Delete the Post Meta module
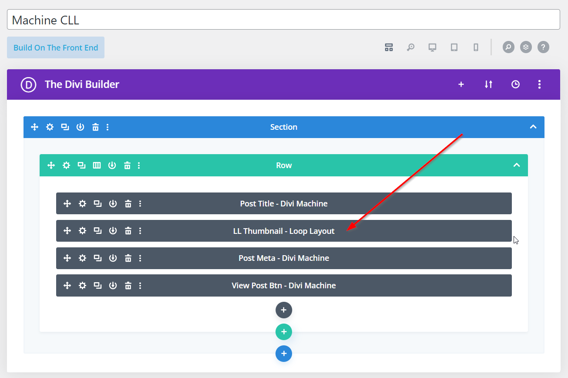568x378 pixels. point(128,258)
